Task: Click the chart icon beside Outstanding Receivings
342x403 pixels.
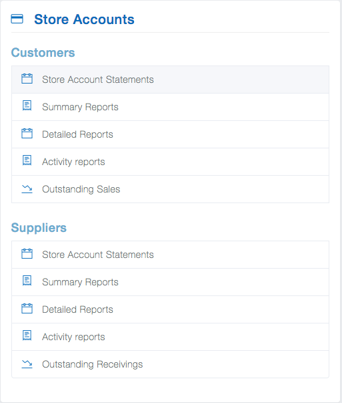Action: pyautogui.click(x=27, y=364)
